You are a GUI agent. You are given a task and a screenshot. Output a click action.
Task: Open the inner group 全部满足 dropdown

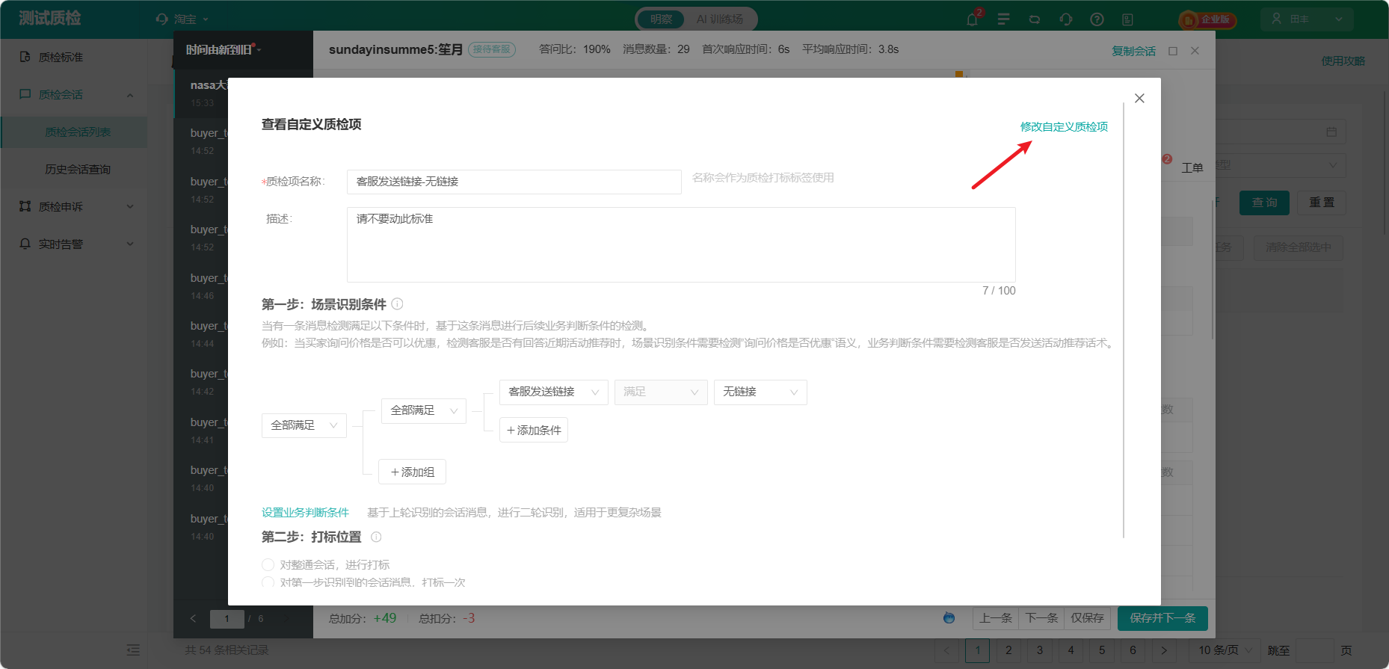click(x=424, y=410)
